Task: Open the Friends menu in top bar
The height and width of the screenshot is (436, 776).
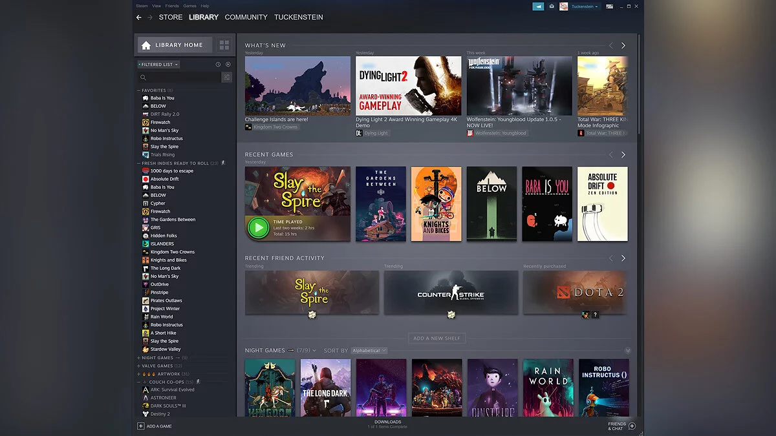Action: point(172,6)
